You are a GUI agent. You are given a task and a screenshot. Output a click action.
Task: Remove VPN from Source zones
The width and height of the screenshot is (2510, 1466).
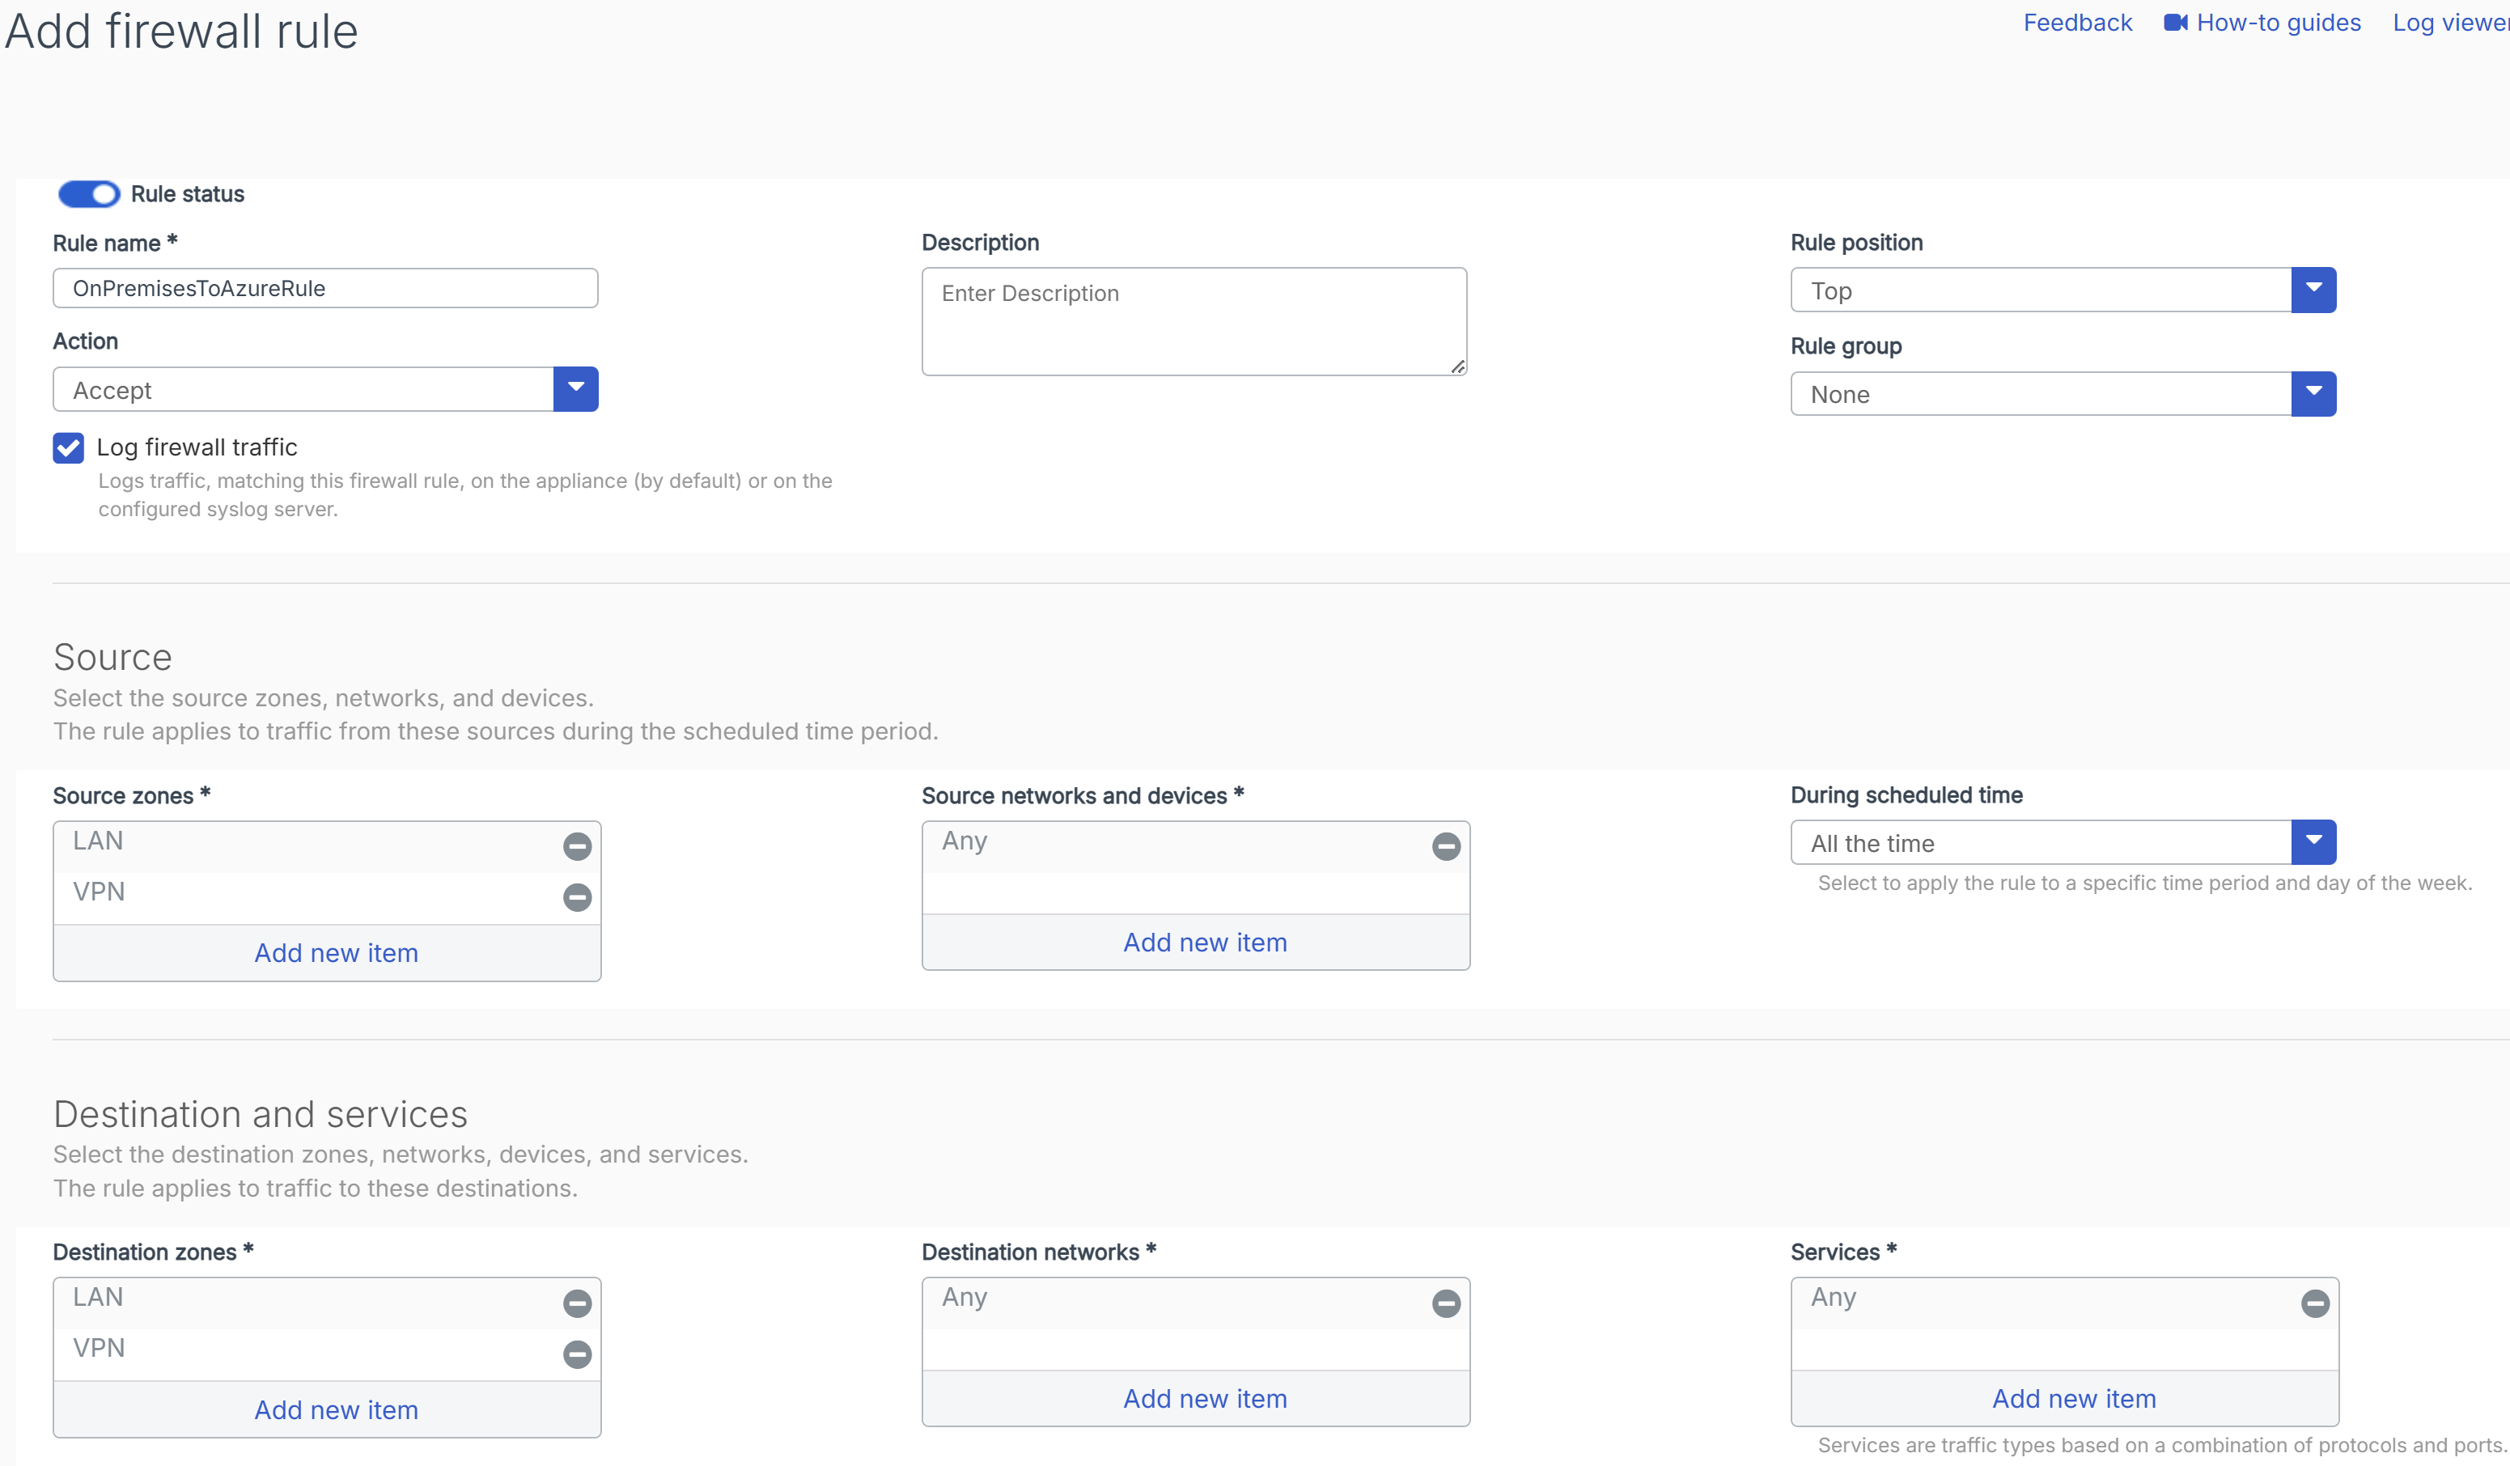577,896
